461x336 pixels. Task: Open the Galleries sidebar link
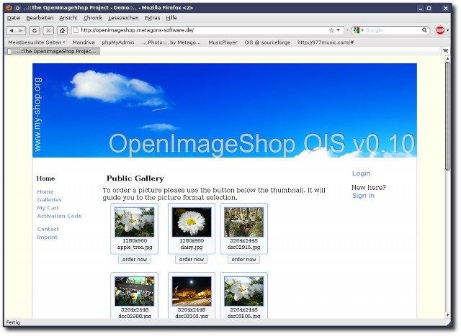[50, 200]
